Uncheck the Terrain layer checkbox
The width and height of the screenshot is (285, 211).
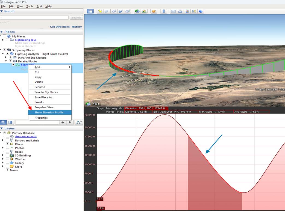(7, 170)
